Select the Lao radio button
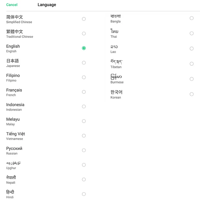 (x=191, y=49)
